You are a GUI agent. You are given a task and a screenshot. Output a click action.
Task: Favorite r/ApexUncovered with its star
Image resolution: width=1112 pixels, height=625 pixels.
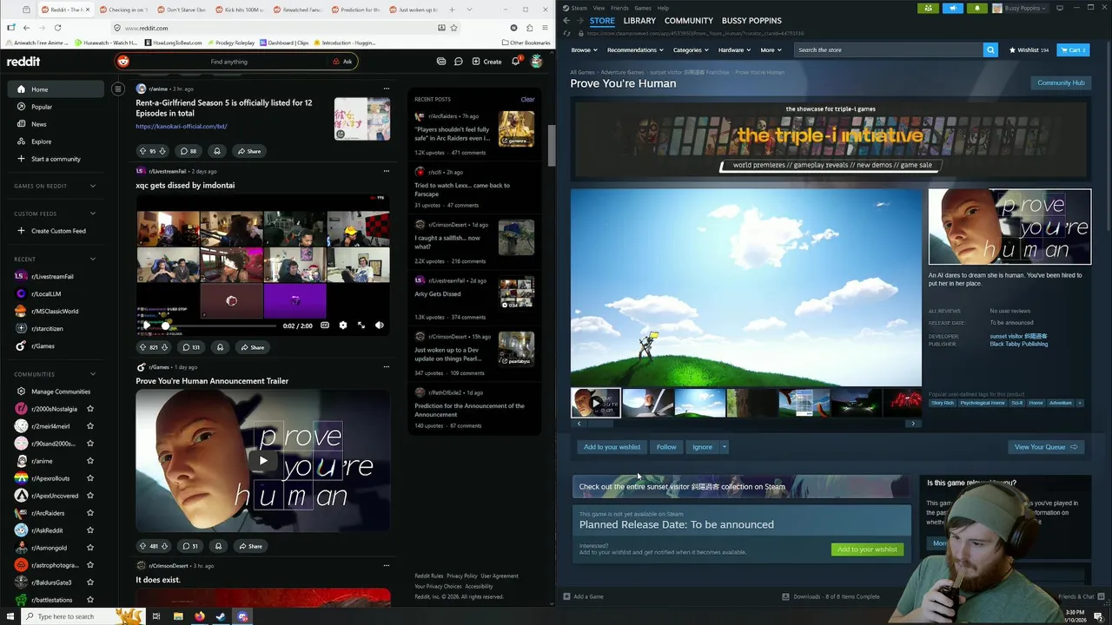point(90,496)
